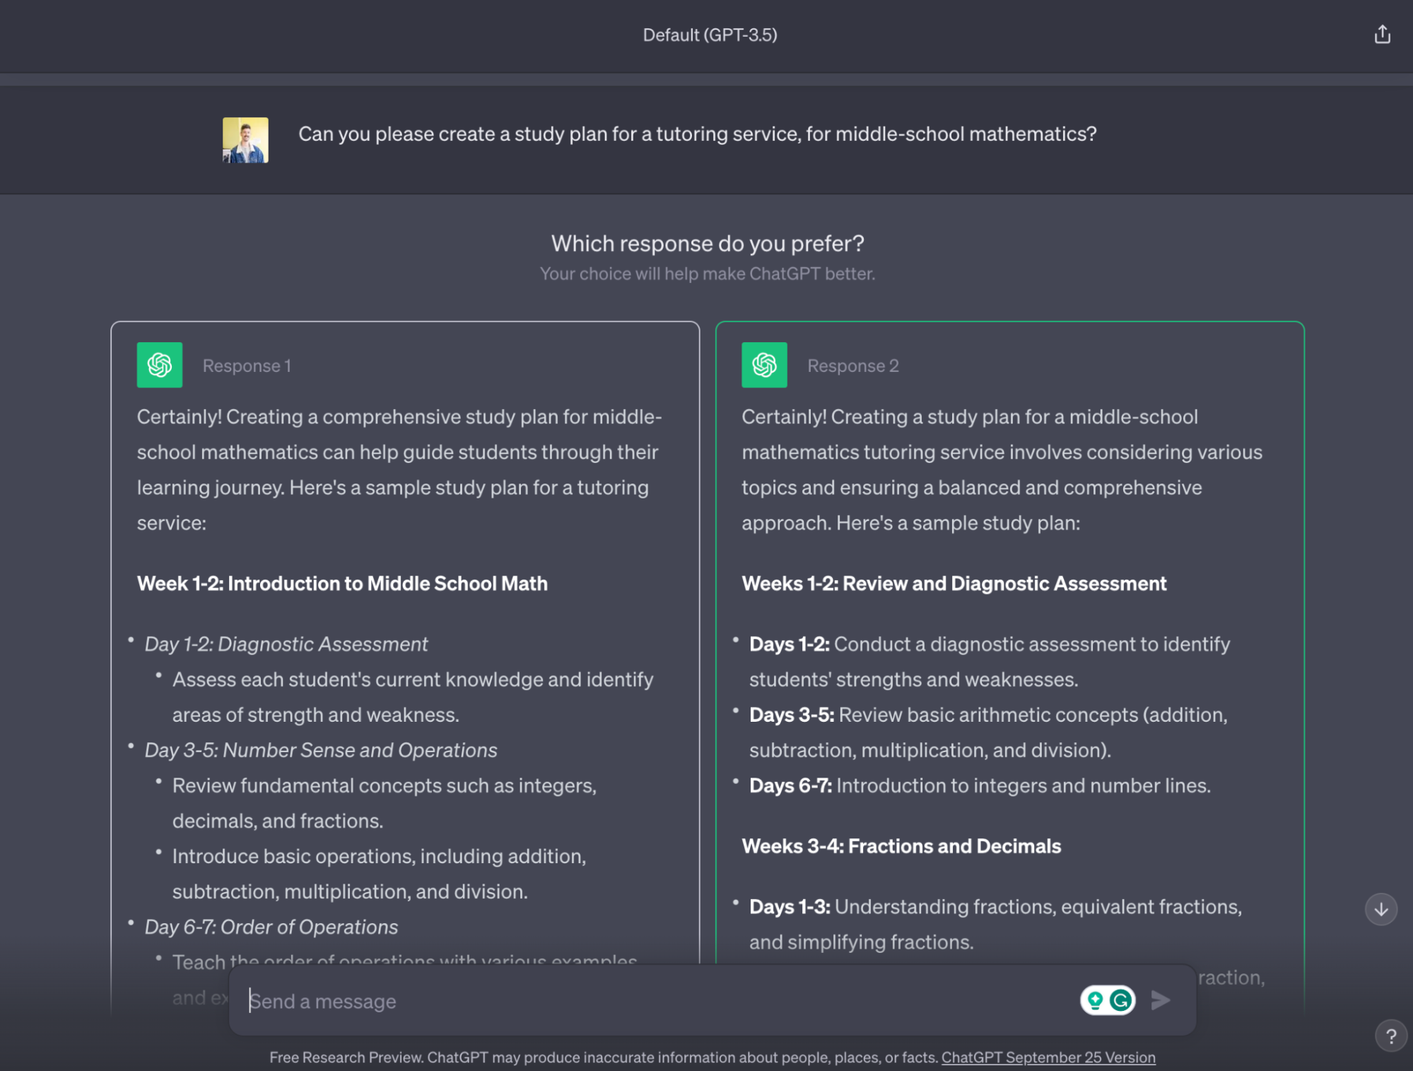The image size is (1413, 1071).
Task: Click the send message arrow icon
Action: pyautogui.click(x=1161, y=1000)
